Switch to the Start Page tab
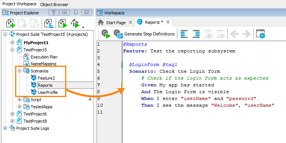 pos(115,23)
